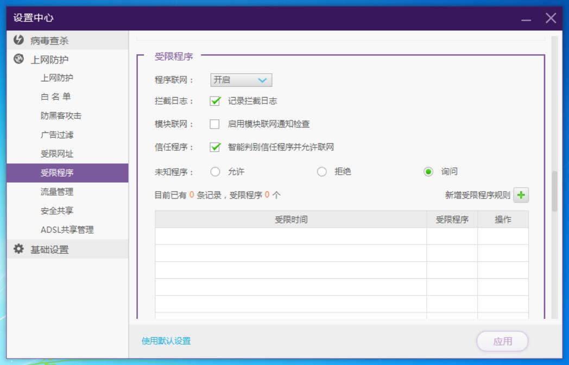Click the 新增受限程序规则 label
This screenshot has height=365, width=569.
(478, 195)
